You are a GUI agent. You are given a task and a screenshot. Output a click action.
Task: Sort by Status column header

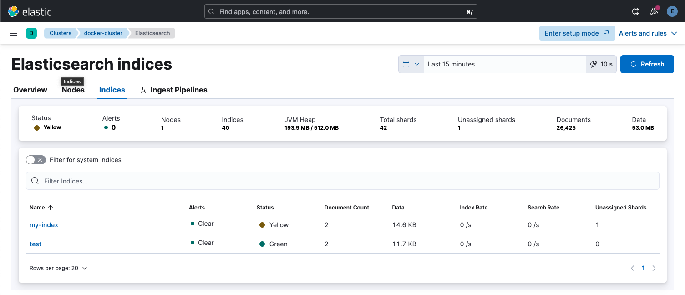coord(265,207)
